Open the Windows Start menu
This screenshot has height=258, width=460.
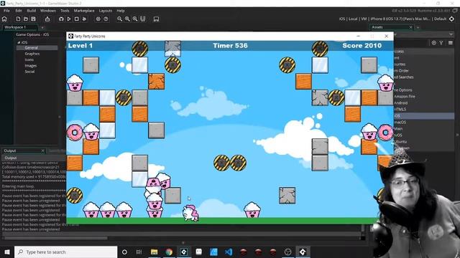click(x=7, y=252)
